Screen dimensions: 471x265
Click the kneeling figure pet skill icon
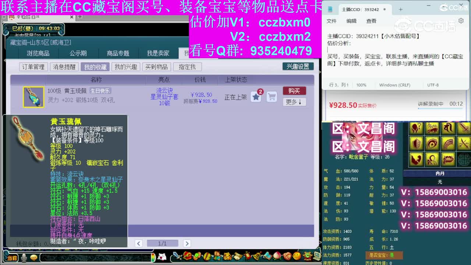pos(432,159)
